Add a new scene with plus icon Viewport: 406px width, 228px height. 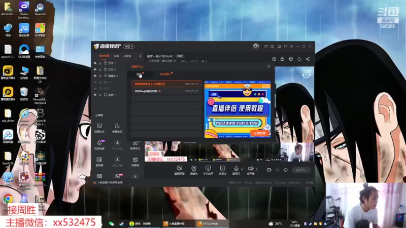click(x=141, y=56)
